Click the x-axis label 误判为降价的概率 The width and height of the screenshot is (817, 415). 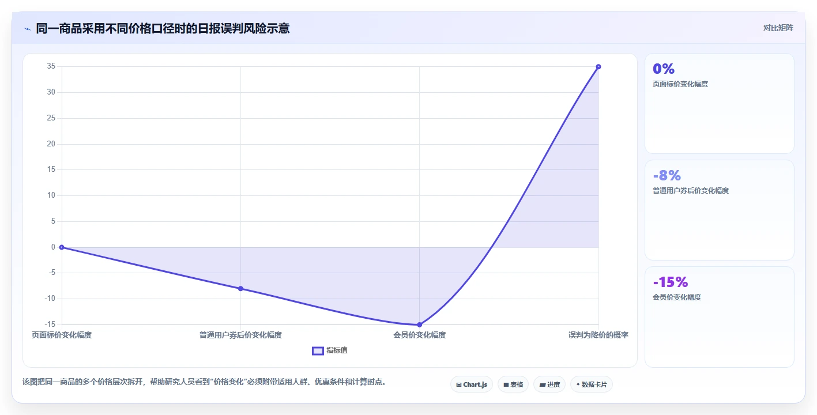click(x=598, y=335)
